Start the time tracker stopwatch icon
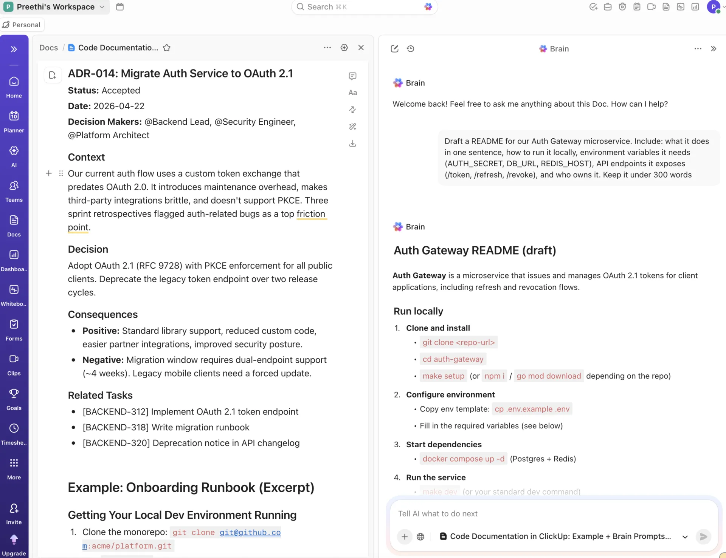 (622, 7)
